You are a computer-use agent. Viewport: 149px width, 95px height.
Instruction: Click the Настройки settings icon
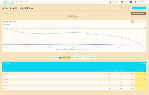pos(16,2)
